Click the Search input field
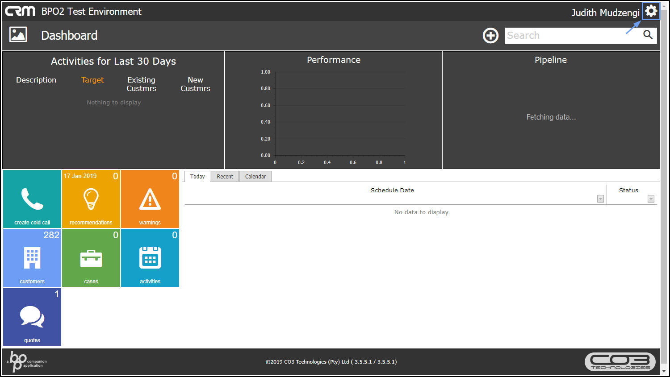Viewport: 670px width, 377px height. click(x=573, y=36)
